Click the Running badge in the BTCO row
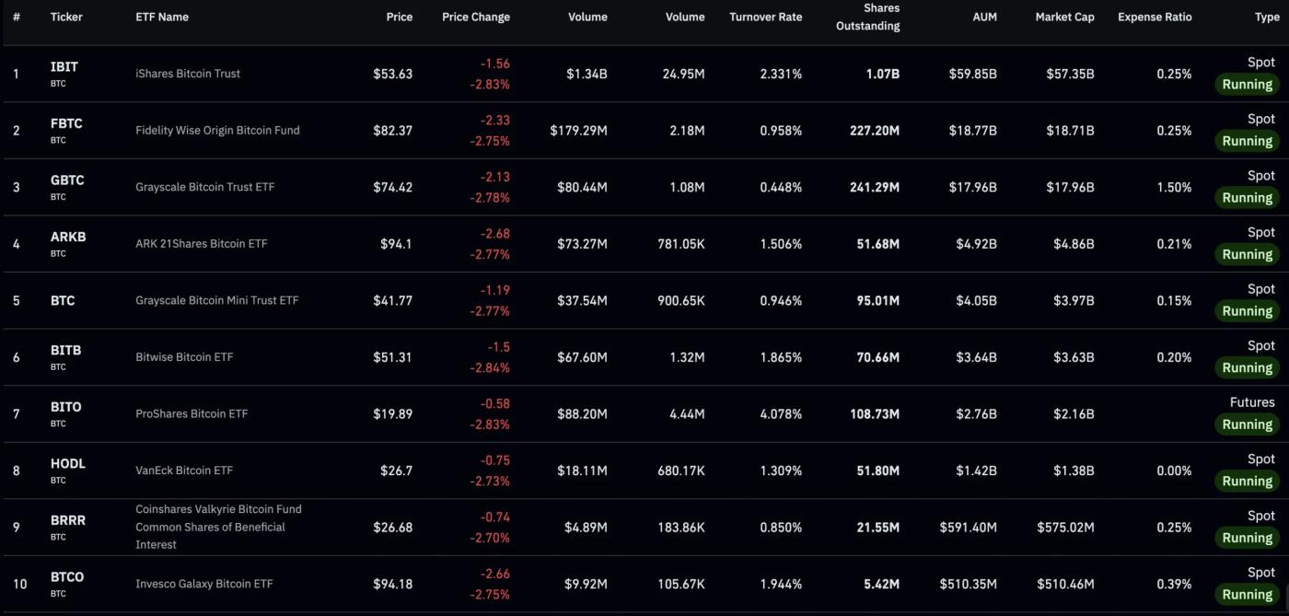This screenshot has height=616, width=1289. (x=1247, y=595)
